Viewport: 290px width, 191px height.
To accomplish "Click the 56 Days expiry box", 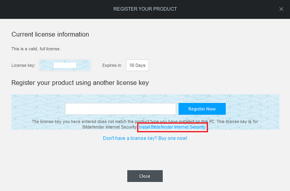I will click(137, 65).
